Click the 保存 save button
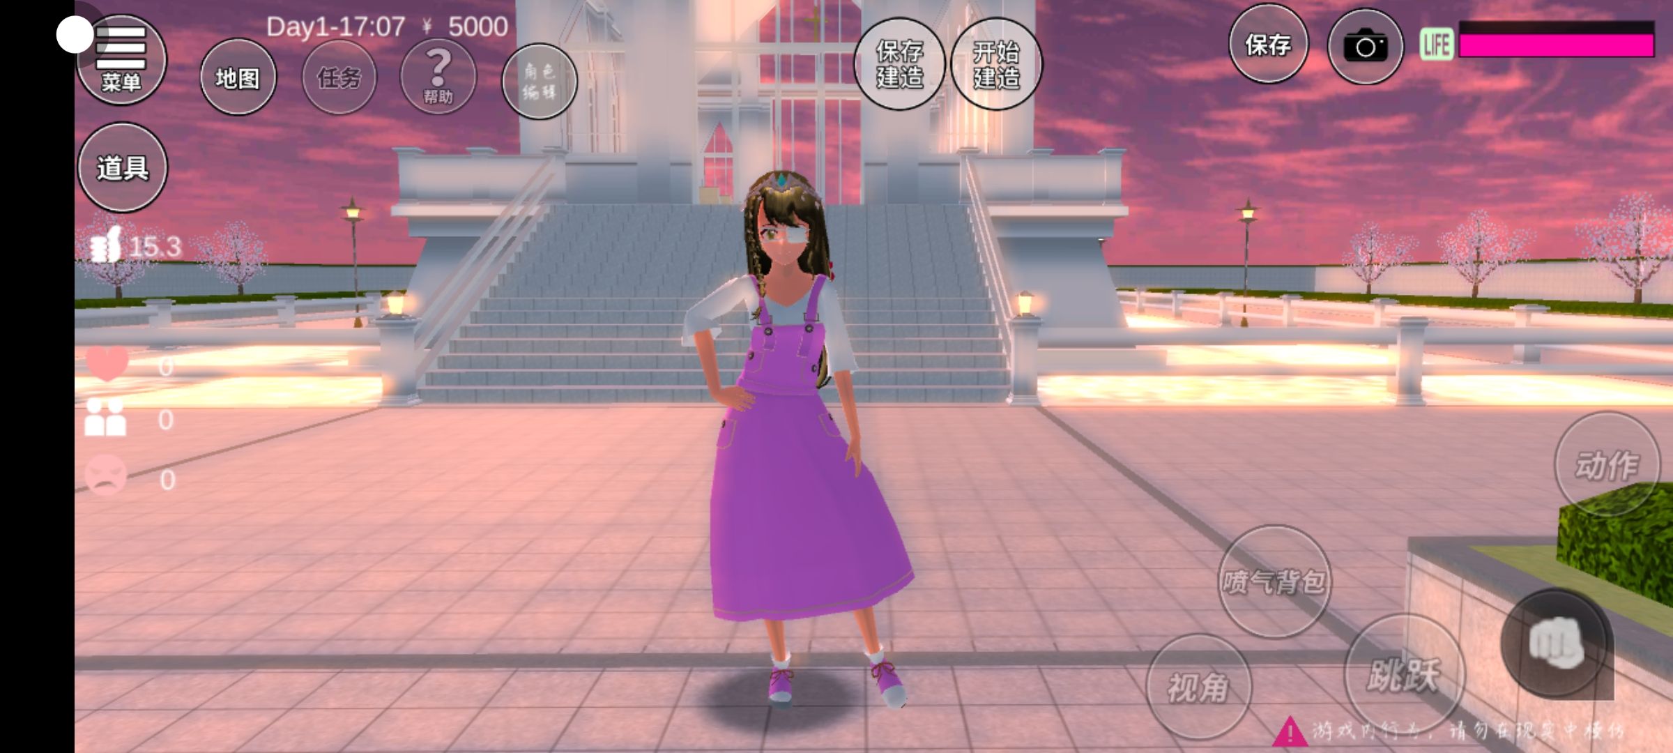 (x=1267, y=45)
